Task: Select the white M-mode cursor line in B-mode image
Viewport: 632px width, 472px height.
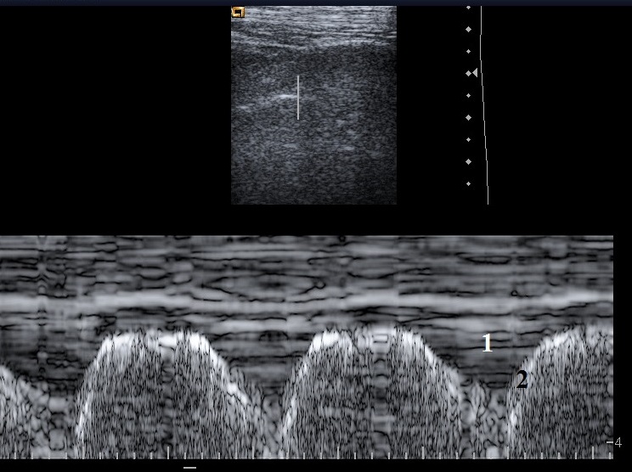Action: pos(298,98)
